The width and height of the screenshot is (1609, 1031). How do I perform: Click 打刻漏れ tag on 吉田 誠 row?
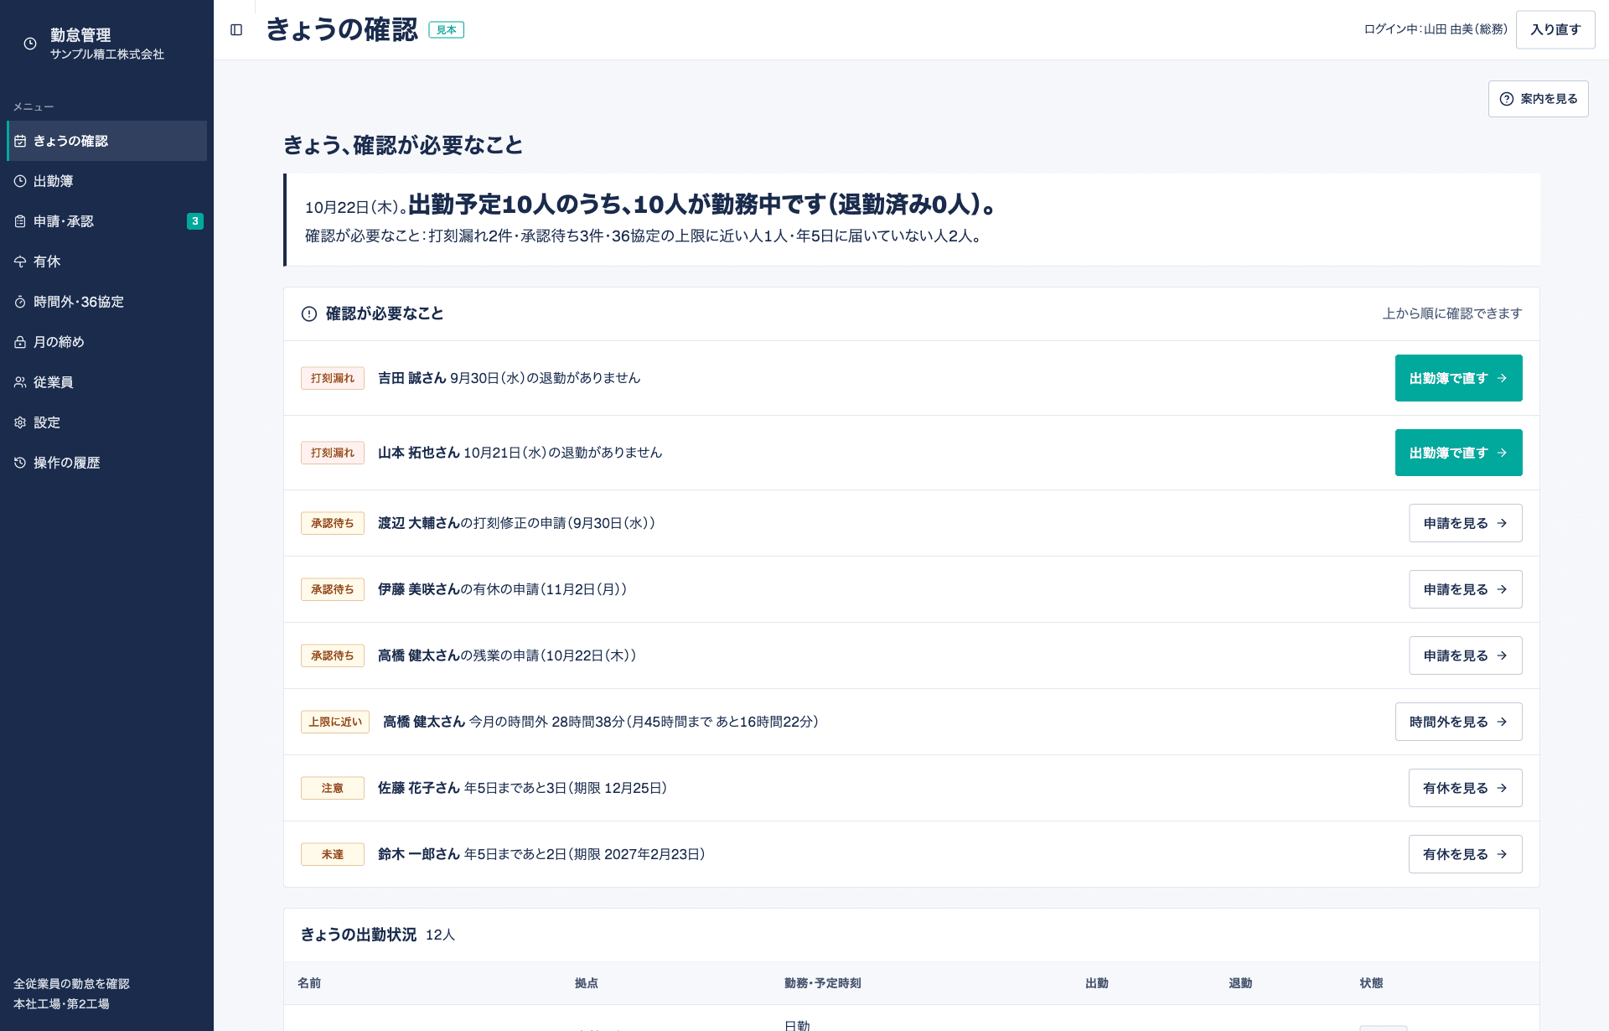point(333,378)
